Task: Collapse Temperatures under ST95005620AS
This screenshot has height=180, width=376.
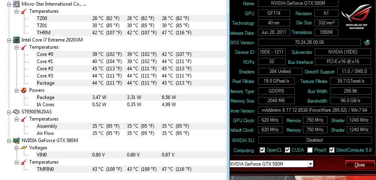Action: [16, 119]
